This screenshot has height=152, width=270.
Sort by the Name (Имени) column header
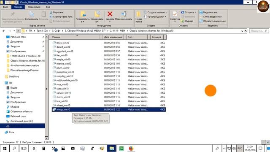click(x=74, y=37)
